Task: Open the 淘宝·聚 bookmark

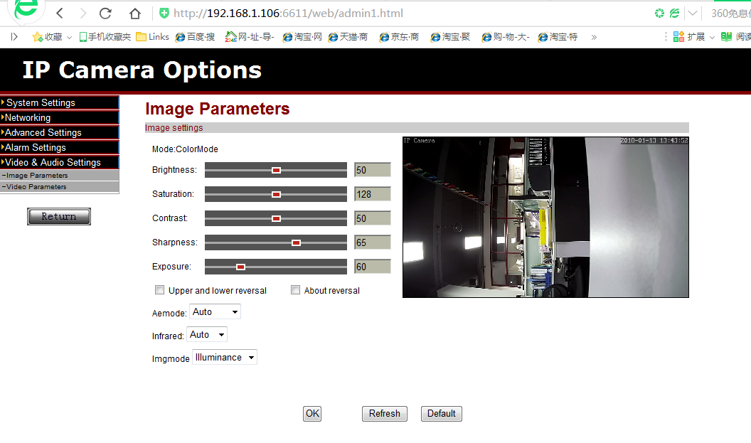Action: click(x=450, y=37)
